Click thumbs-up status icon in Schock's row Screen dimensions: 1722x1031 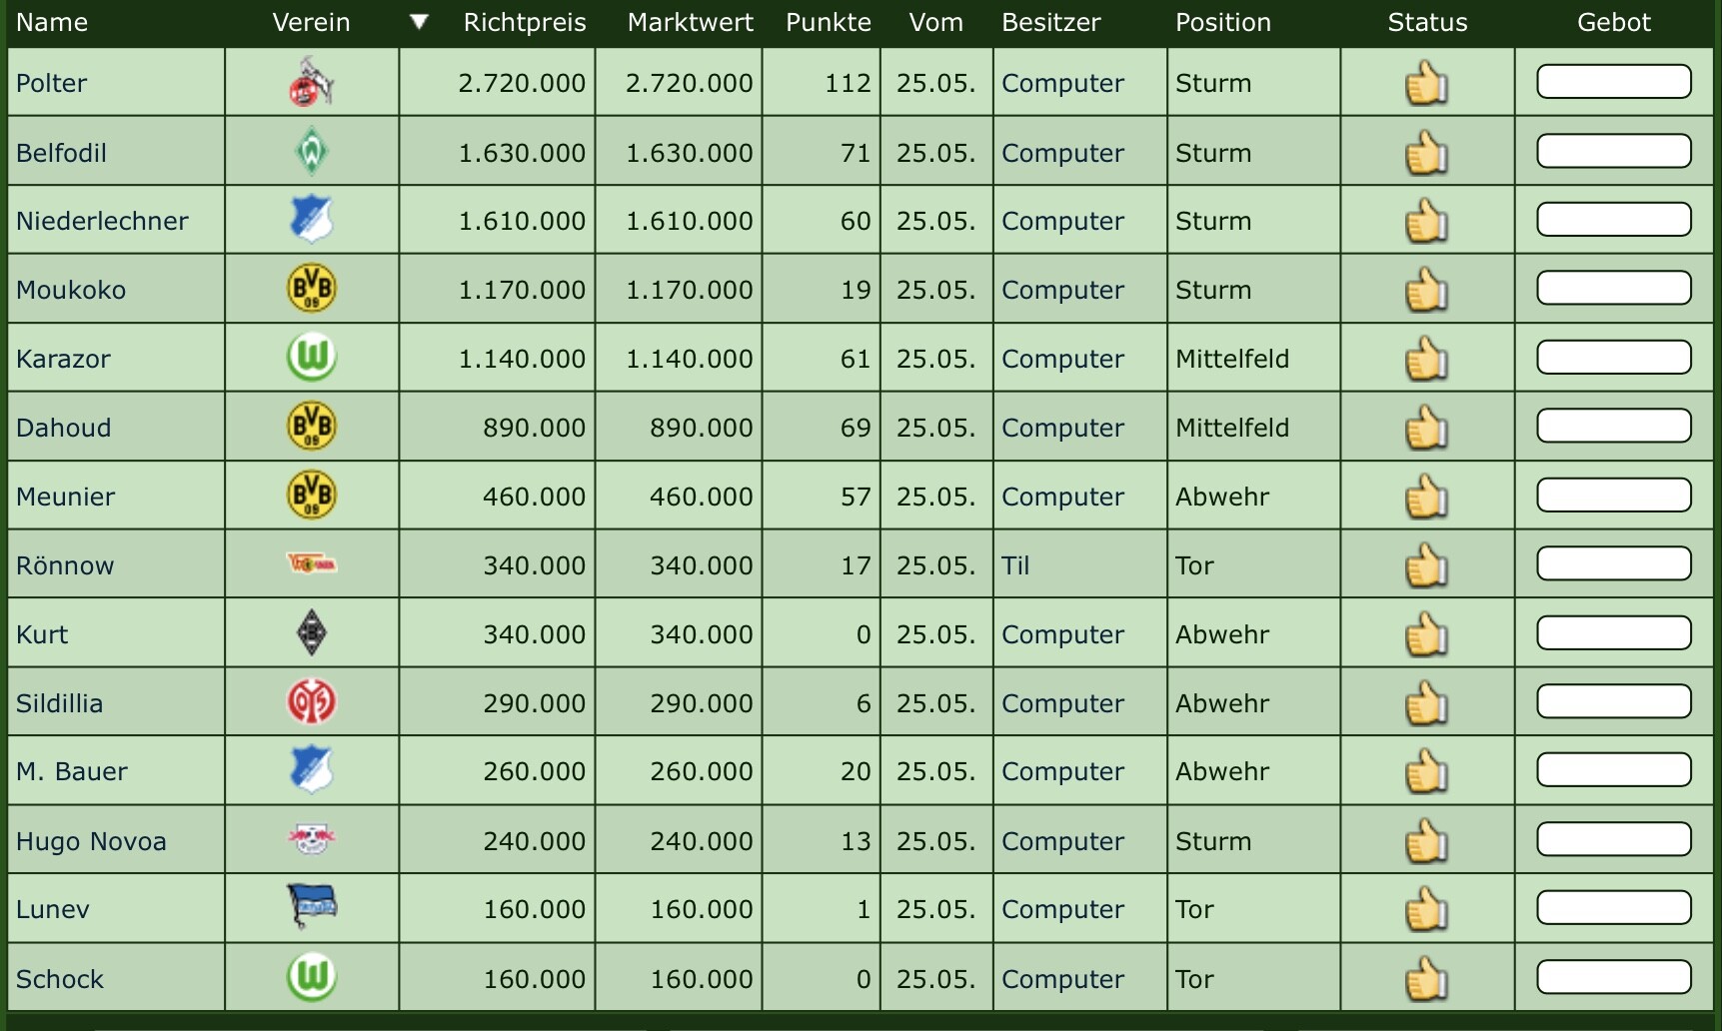tap(1426, 979)
